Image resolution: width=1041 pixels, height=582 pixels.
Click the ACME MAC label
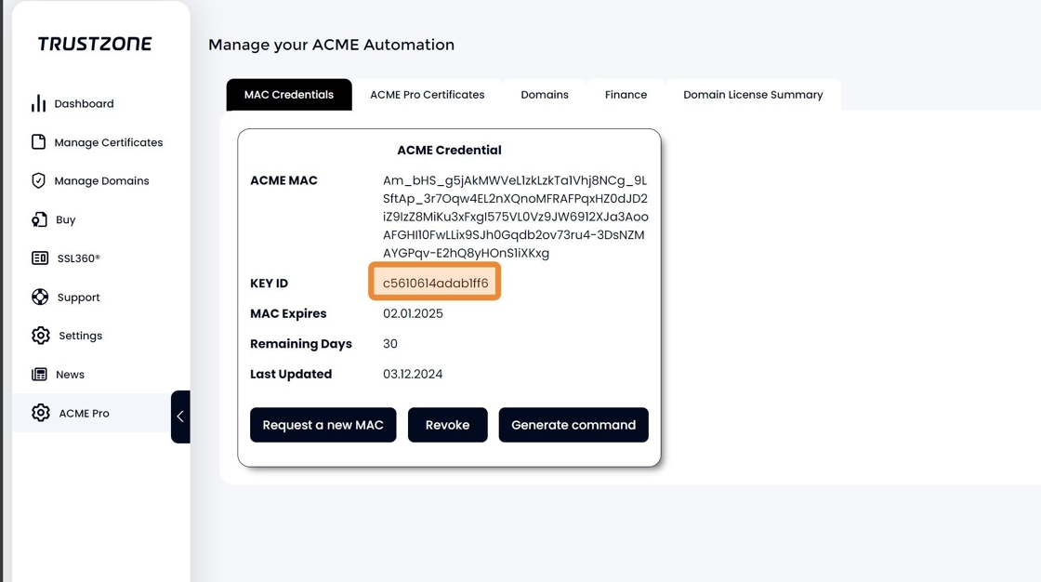(x=283, y=180)
